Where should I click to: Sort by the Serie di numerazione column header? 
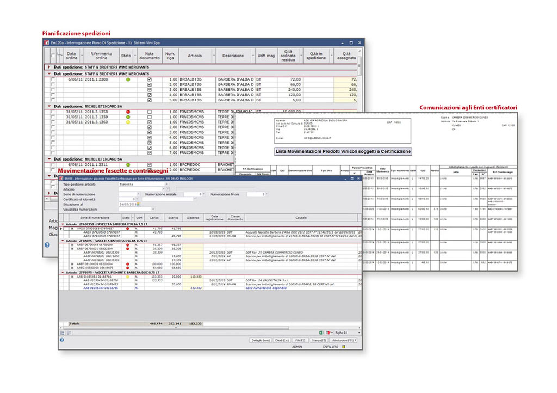click(x=95, y=218)
